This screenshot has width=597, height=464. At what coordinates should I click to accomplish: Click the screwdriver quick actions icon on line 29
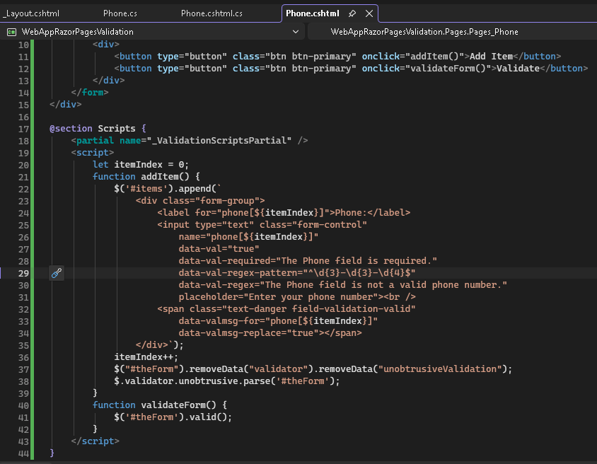tap(57, 273)
